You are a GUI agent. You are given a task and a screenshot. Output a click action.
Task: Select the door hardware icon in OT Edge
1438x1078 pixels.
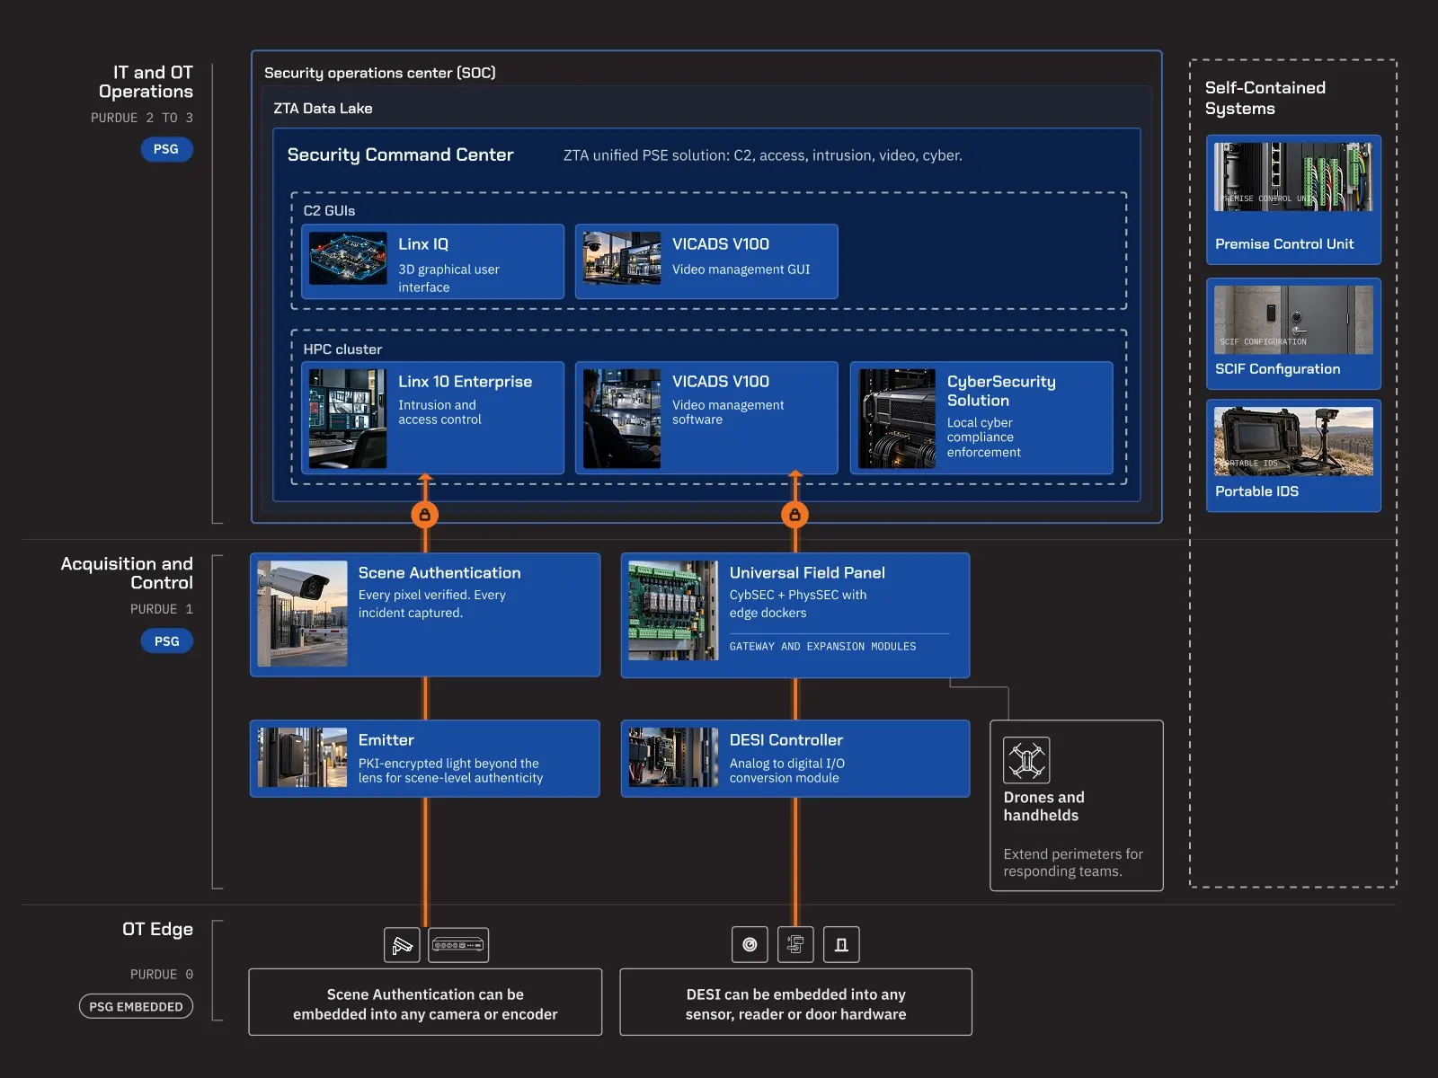click(841, 944)
